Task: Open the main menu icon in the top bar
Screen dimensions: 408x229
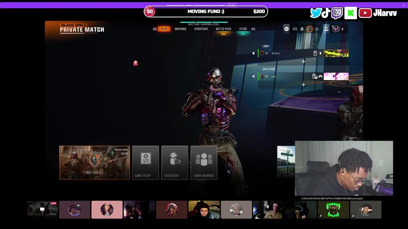Action: click(x=287, y=29)
